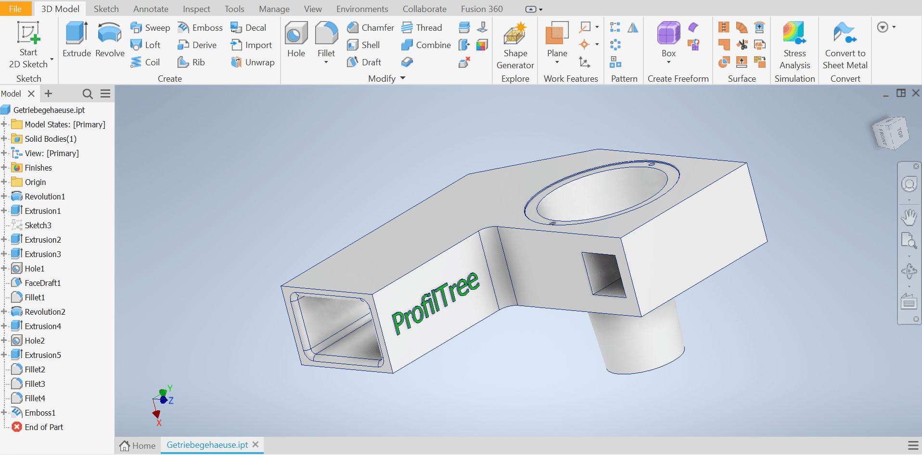The image size is (922, 455).
Task: Expand the Model States node
Action: (4, 124)
